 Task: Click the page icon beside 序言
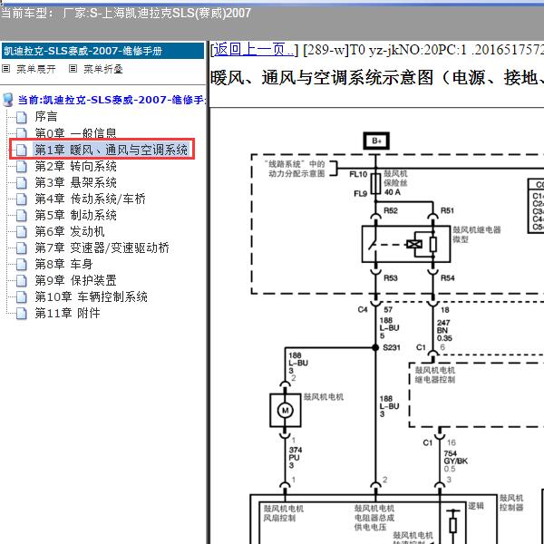(x=22, y=117)
